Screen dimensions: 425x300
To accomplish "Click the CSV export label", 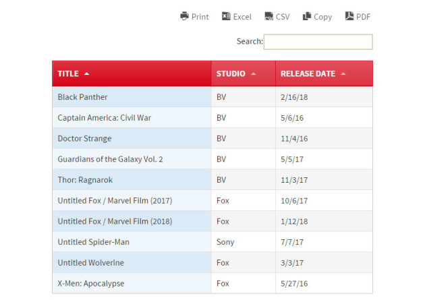I will [283, 17].
